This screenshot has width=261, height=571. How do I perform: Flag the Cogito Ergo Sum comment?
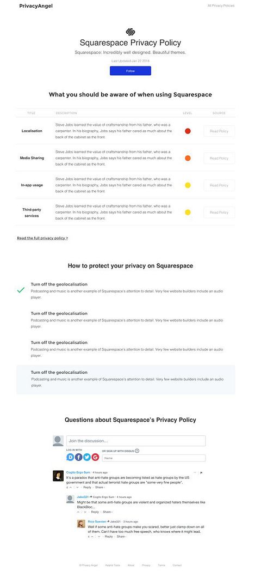click(201, 473)
